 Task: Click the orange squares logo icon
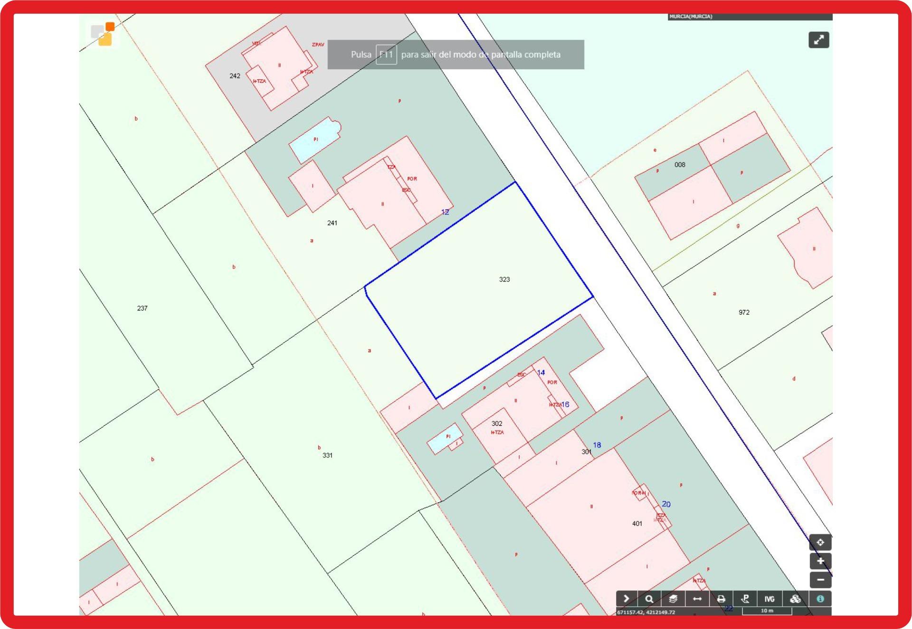point(104,34)
